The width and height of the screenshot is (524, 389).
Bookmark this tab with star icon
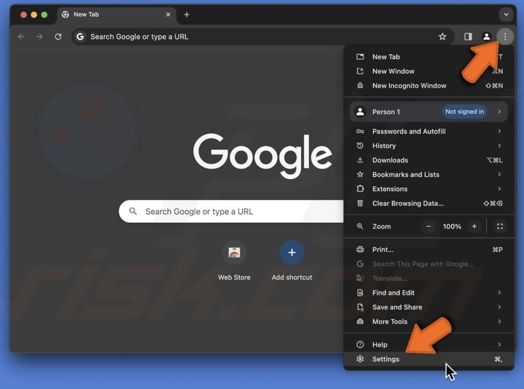click(x=442, y=36)
